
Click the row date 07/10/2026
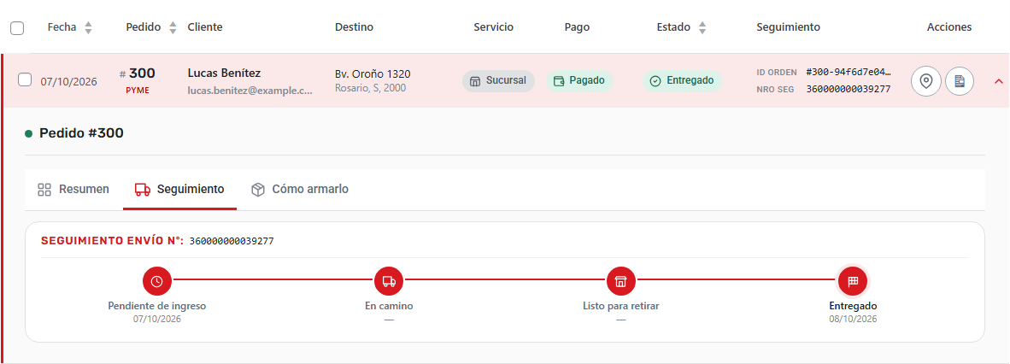(69, 82)
